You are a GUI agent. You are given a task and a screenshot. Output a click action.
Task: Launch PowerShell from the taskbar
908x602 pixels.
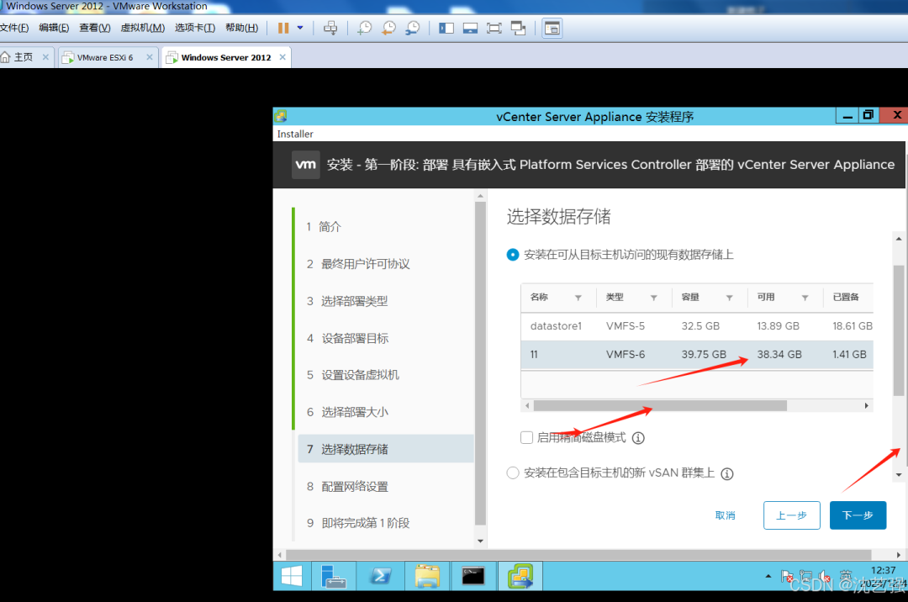(381, 576)
